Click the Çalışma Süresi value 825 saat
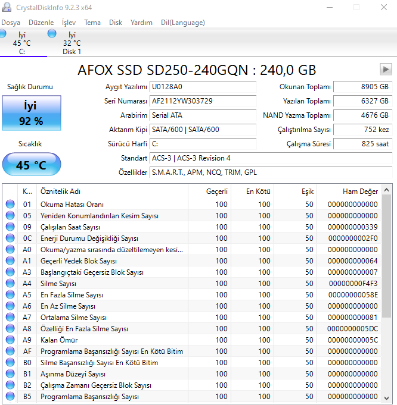 point(363,144)
